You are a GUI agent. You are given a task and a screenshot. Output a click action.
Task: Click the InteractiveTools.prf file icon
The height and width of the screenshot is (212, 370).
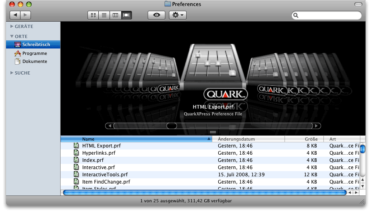pos(76,174)
